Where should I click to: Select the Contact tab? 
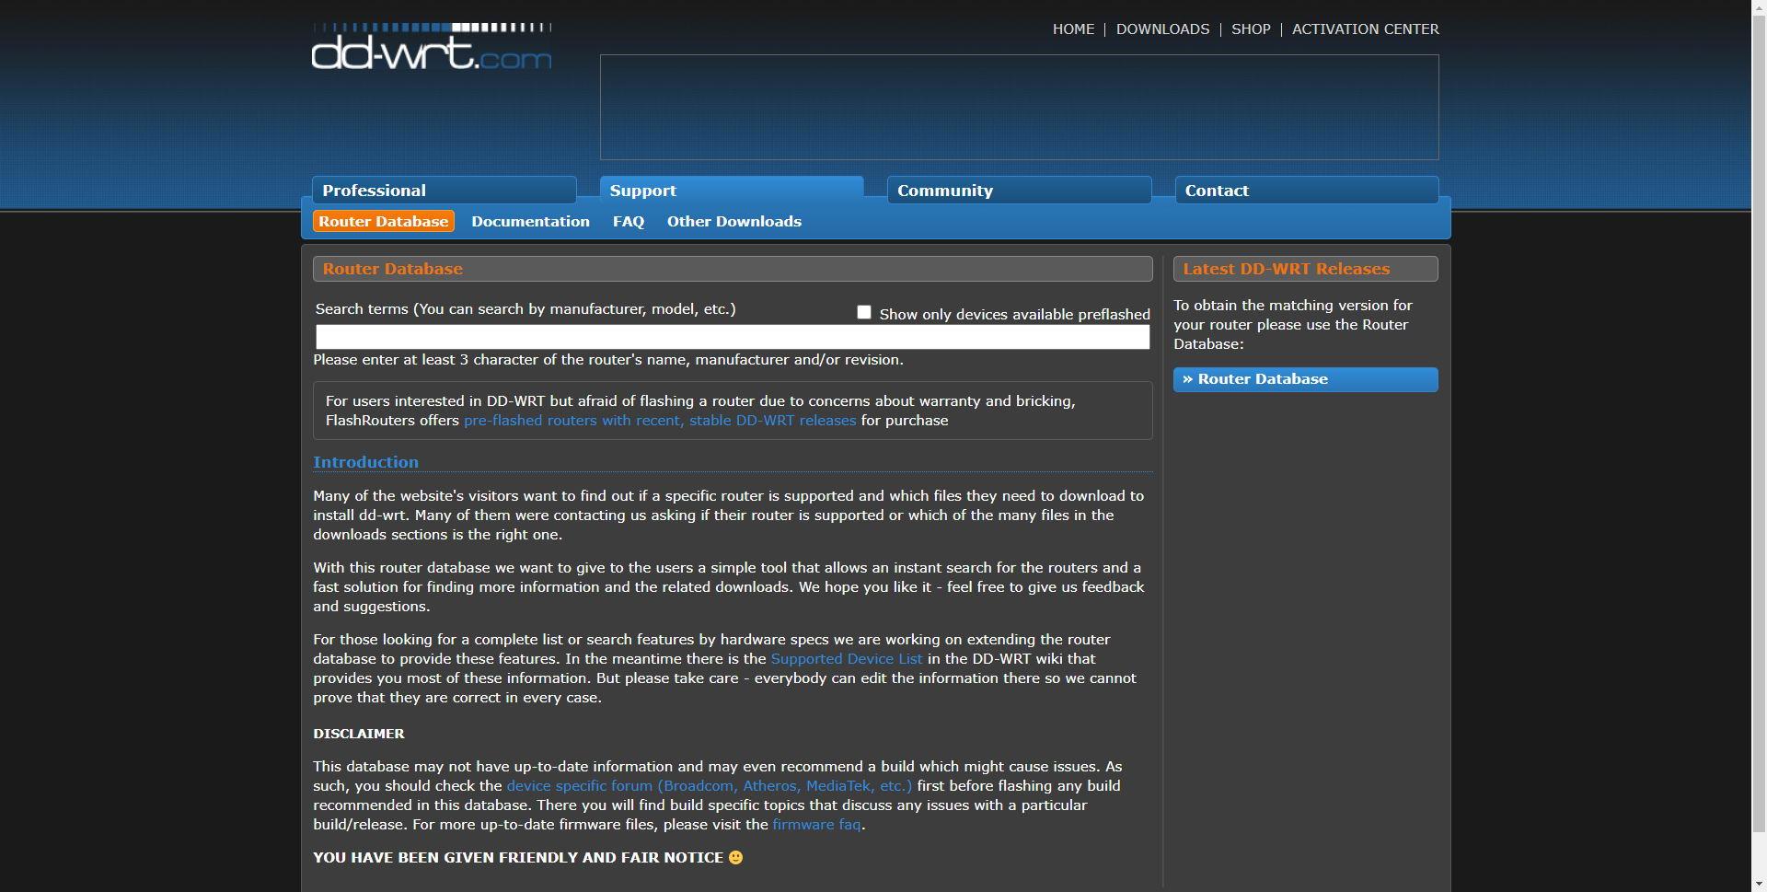[1307, 191]
